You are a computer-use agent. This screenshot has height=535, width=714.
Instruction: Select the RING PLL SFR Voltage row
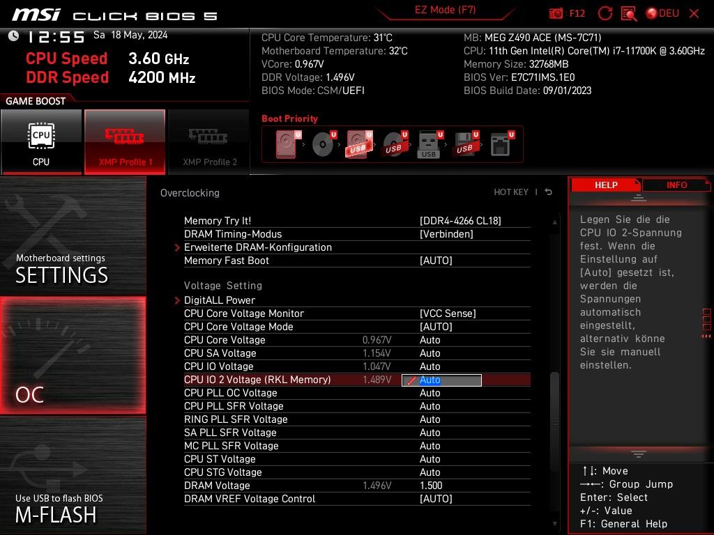click(x=357, y=419)
